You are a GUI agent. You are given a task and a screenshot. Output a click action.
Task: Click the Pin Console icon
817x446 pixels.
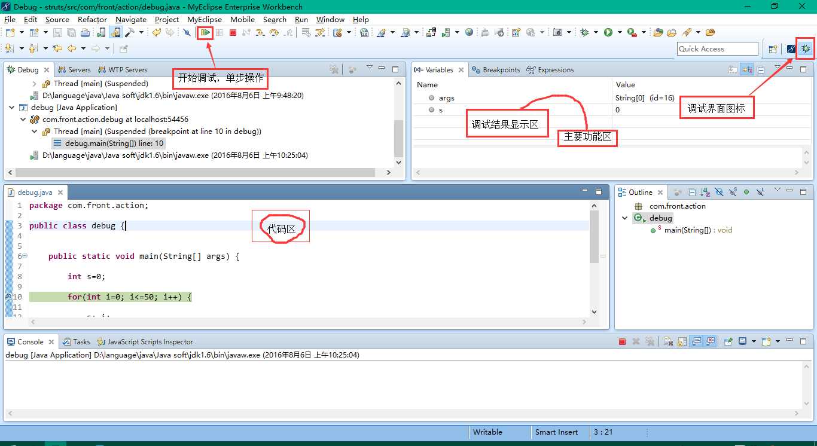coord(728,341)
